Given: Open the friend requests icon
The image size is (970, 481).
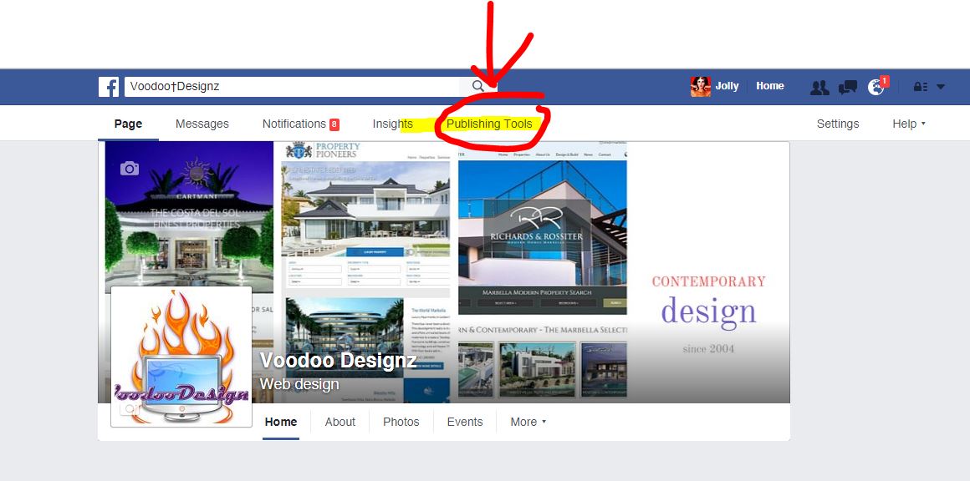Looking at the screenshot, I should pos(819,87).
